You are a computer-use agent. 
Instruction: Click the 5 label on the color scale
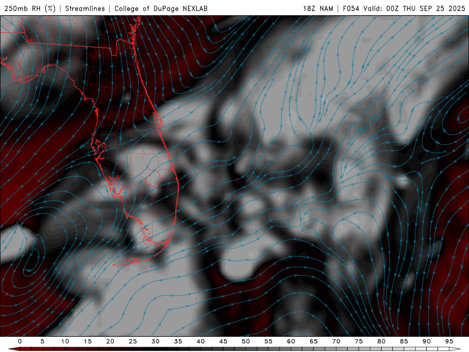click(x=42, y=341)
